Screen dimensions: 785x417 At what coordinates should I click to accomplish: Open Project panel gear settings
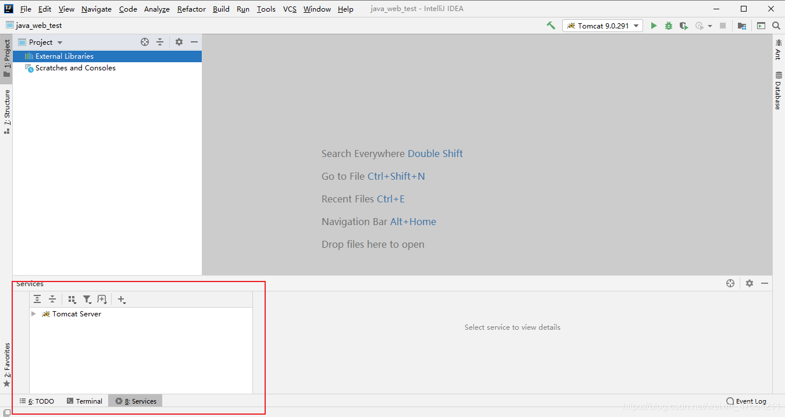179,42
